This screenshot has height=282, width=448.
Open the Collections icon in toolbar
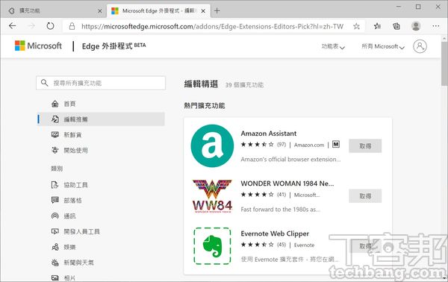[396, 26]
